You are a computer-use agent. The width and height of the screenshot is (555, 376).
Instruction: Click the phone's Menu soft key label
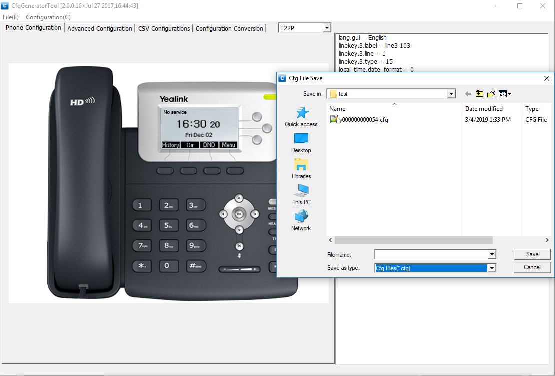click(x=228, y=145)
